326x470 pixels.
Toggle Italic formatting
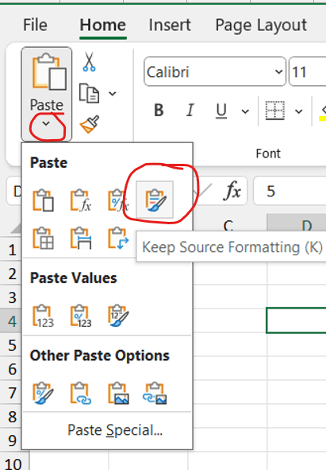190,111
